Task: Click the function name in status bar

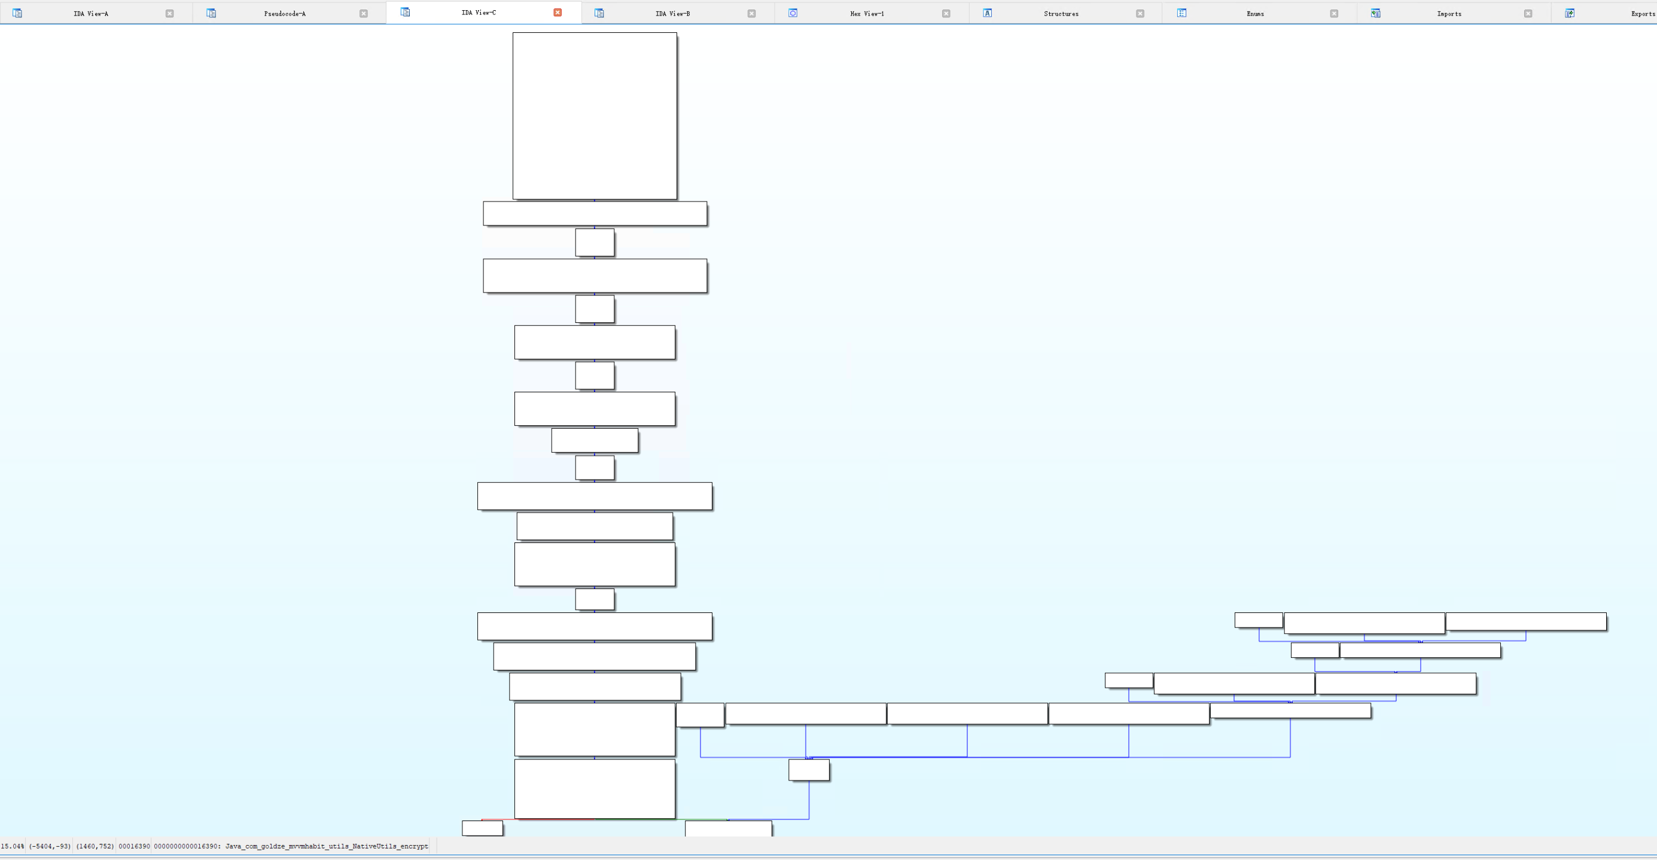Action: click(326, 846)
